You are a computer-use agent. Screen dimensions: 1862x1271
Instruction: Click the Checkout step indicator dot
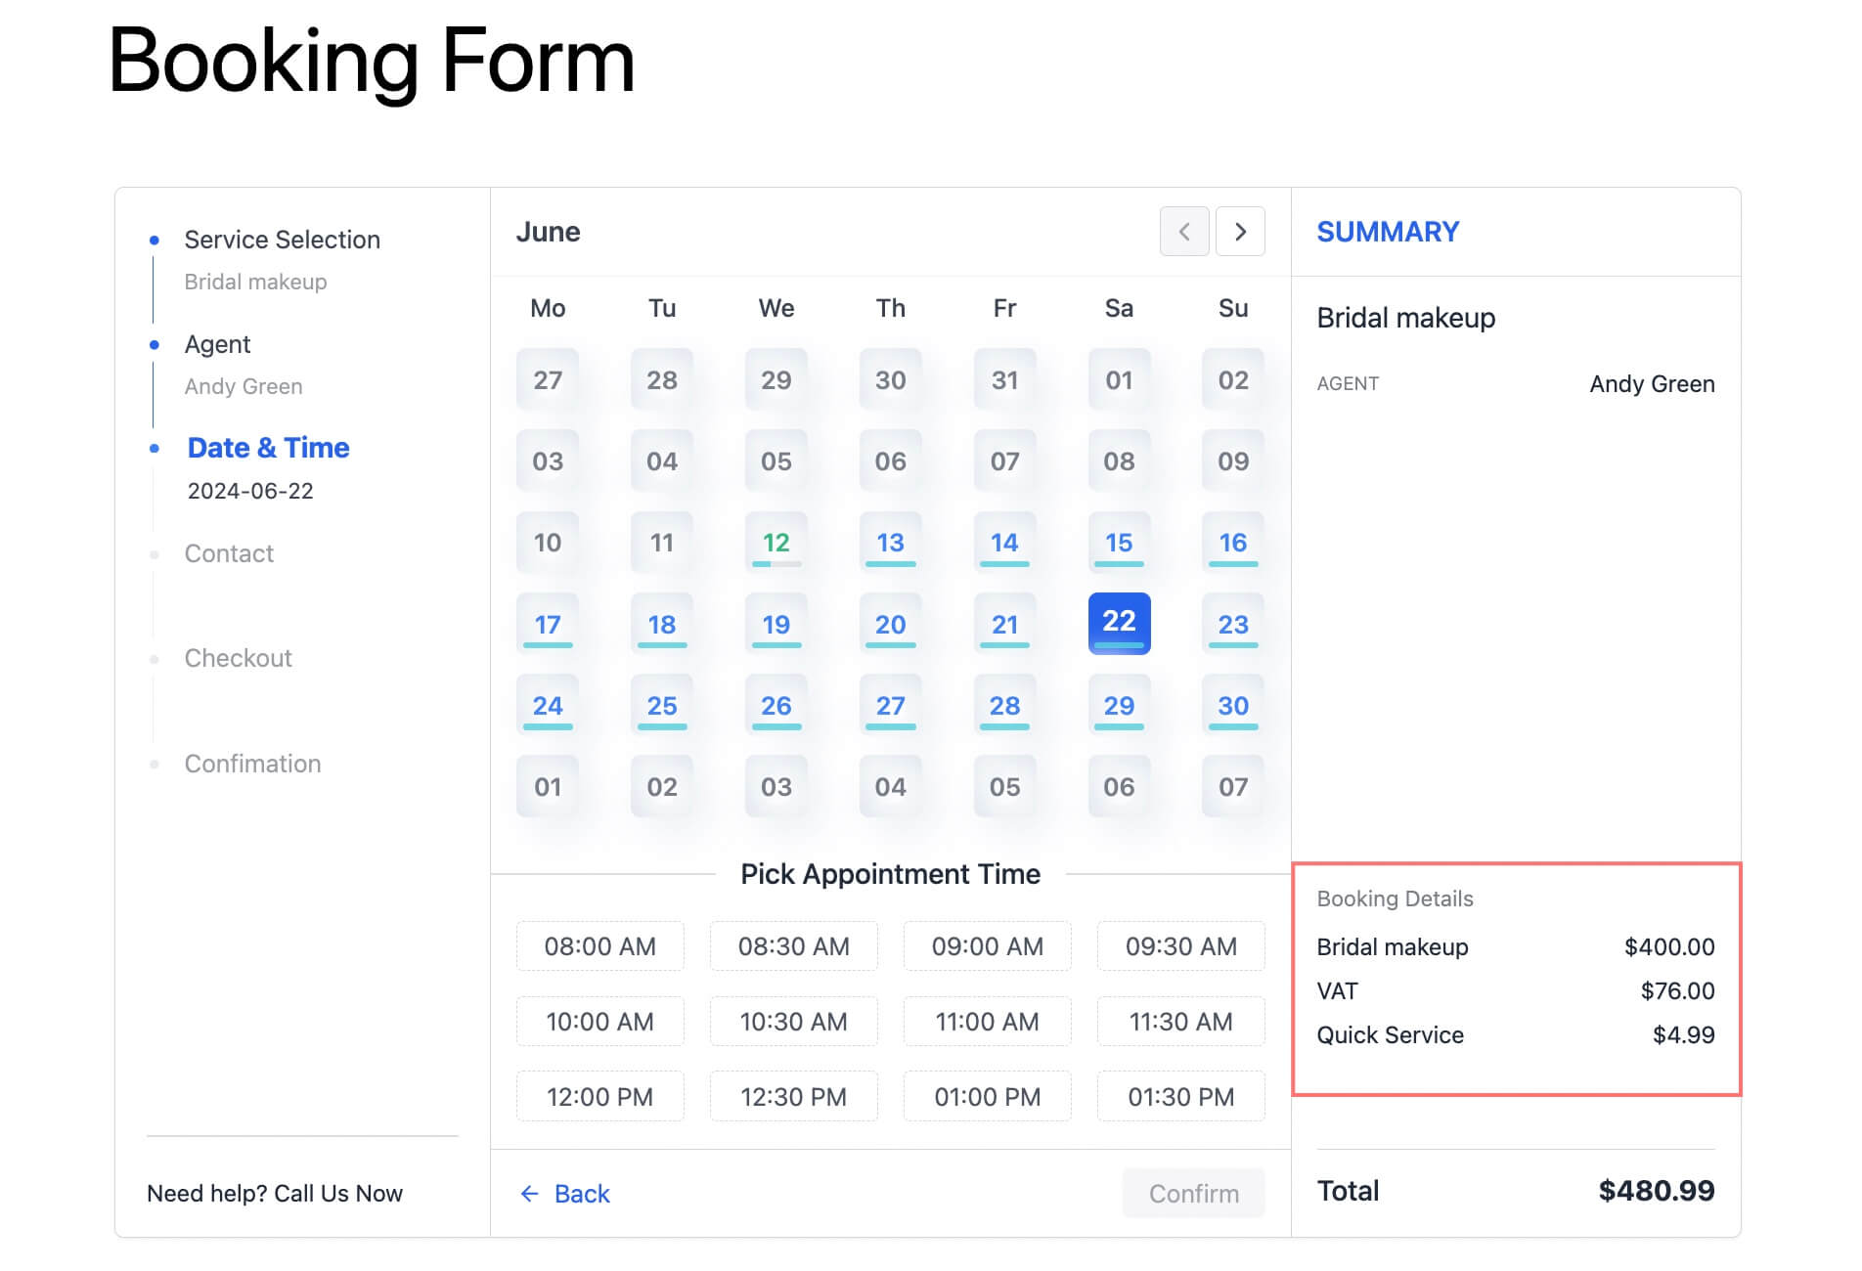(155, 658)
